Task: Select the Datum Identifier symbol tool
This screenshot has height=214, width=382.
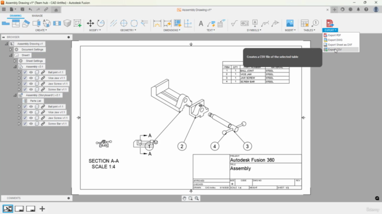Action: click(255, 23)
